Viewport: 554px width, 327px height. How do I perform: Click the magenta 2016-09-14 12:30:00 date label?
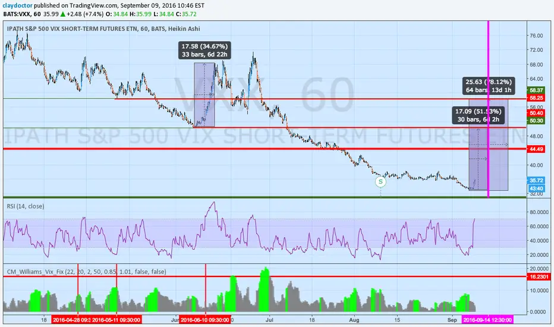point(487,320)
